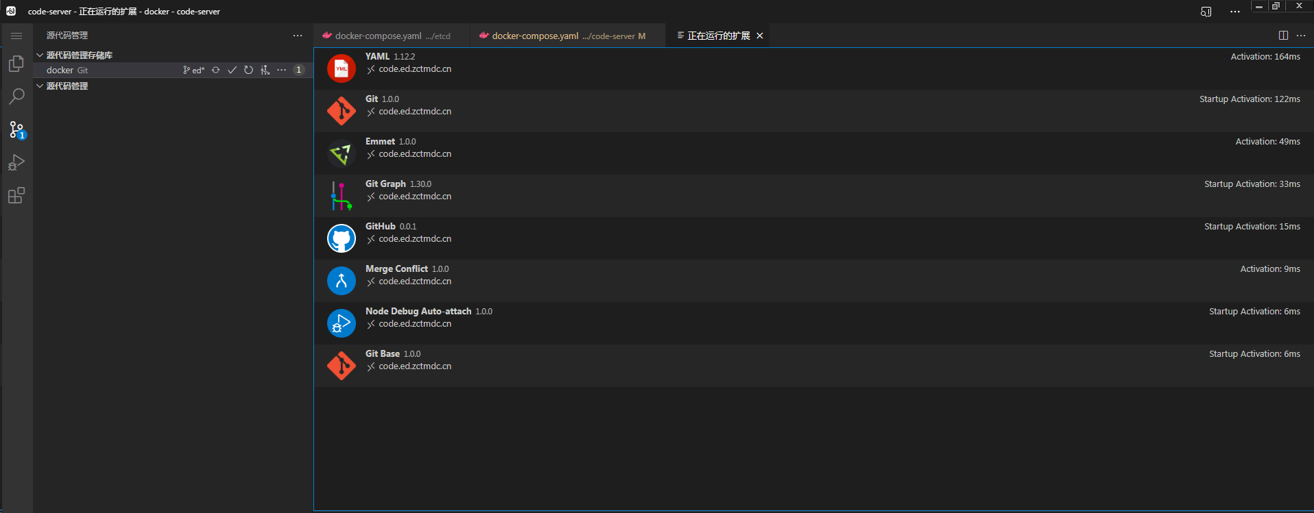
Task: Select the Git Base extension entry
Action: coord(814,366)
